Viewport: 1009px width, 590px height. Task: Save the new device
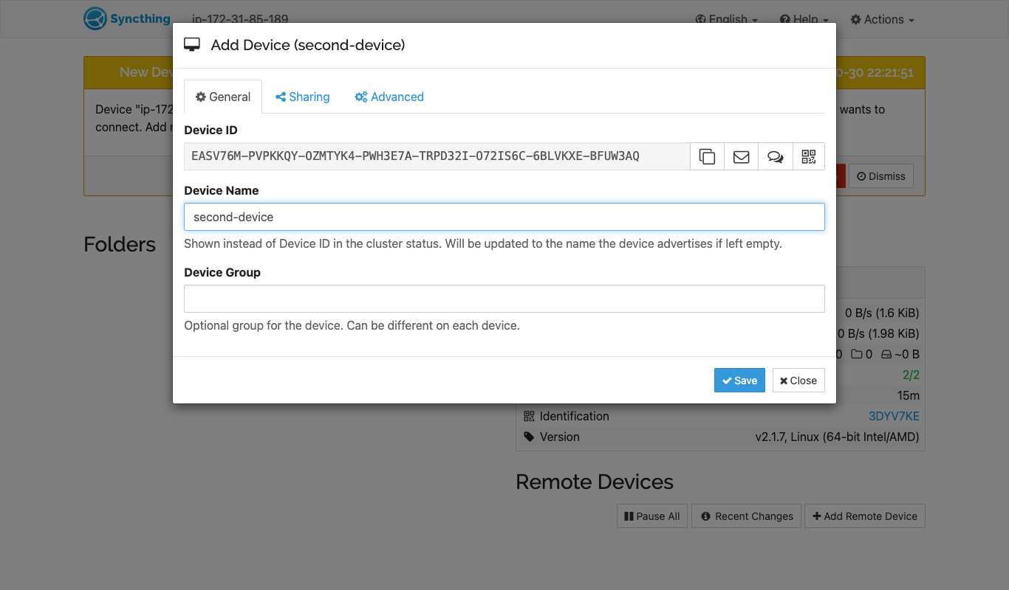(739, 381)
